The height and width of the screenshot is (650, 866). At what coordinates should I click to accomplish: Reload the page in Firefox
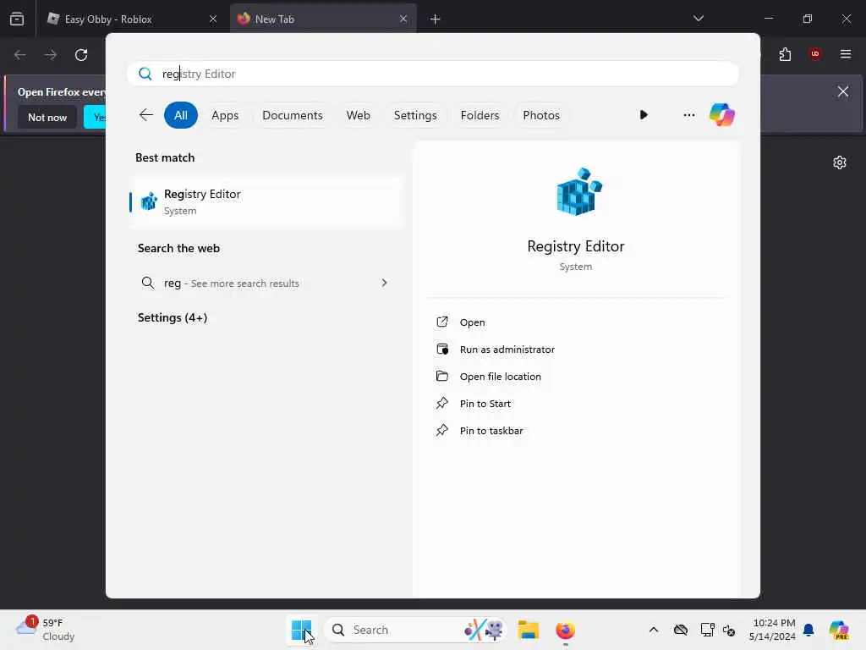pyautogui.click(x=81, y=55)
